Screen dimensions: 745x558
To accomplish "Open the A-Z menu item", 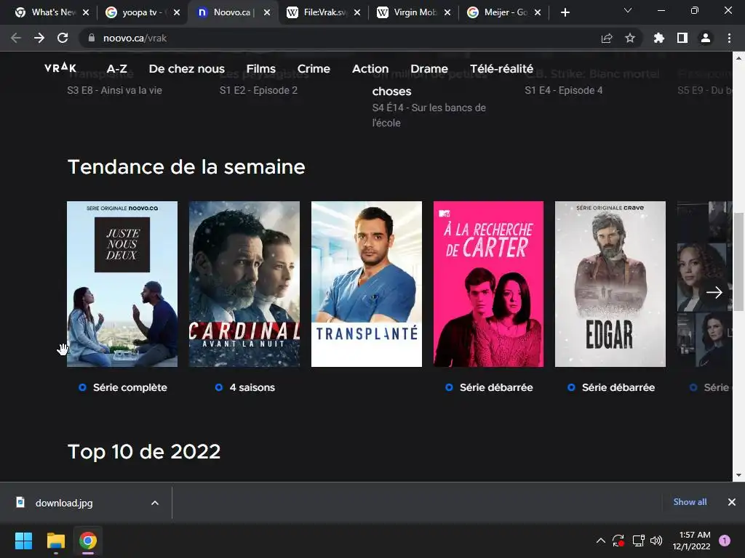I will click(116, 69).
